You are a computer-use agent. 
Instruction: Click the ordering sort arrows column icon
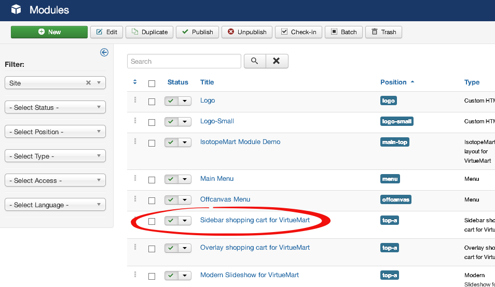[x=135, y=82]
